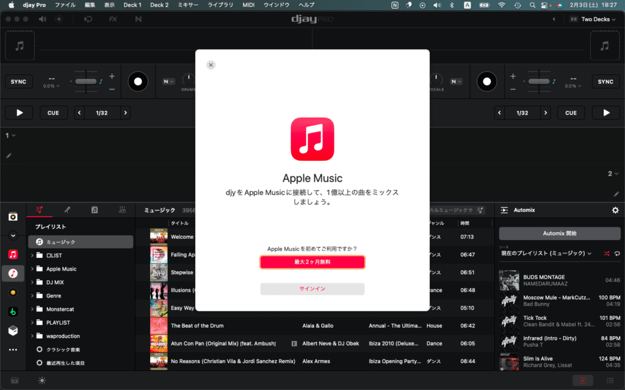Toggle Automix repeat
Image resolution: width=625 pixels, height=390 pixels.
point(617,253)
